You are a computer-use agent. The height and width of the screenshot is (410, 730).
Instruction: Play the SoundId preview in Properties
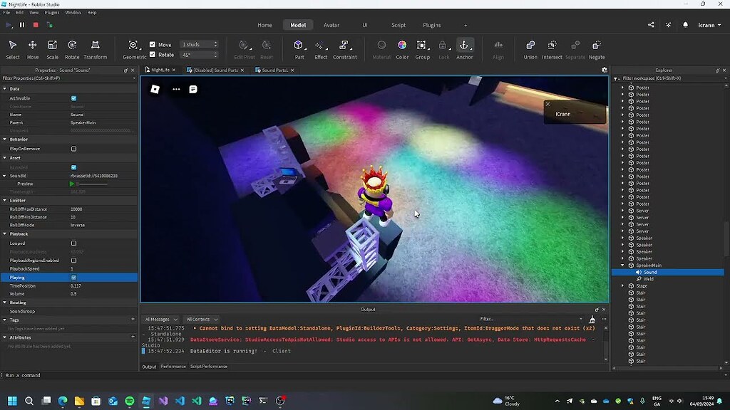click(71, 184)
